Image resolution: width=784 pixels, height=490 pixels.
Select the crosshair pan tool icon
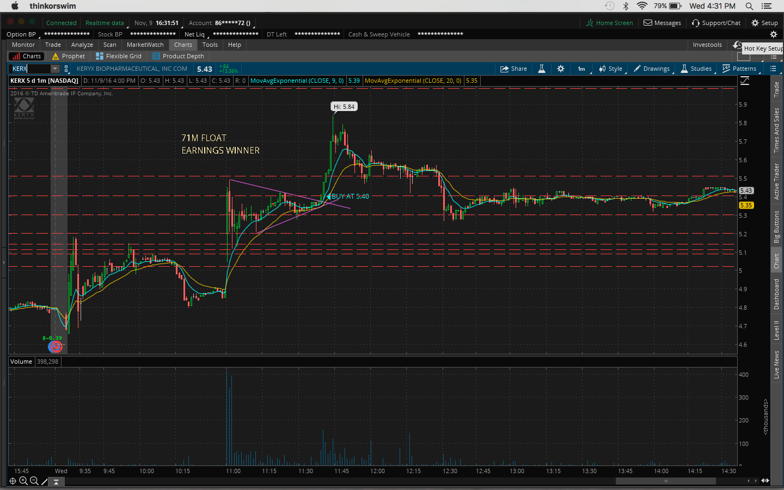(13, 481)
